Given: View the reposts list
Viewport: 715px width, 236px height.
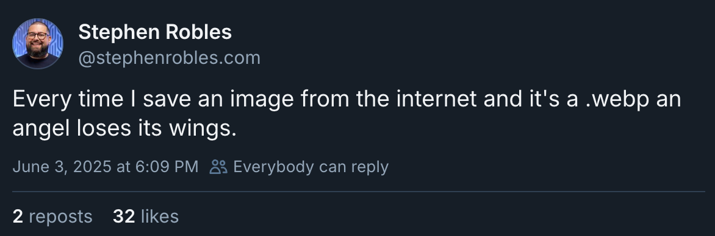Looking at the screenshot, I should (52, 216).
